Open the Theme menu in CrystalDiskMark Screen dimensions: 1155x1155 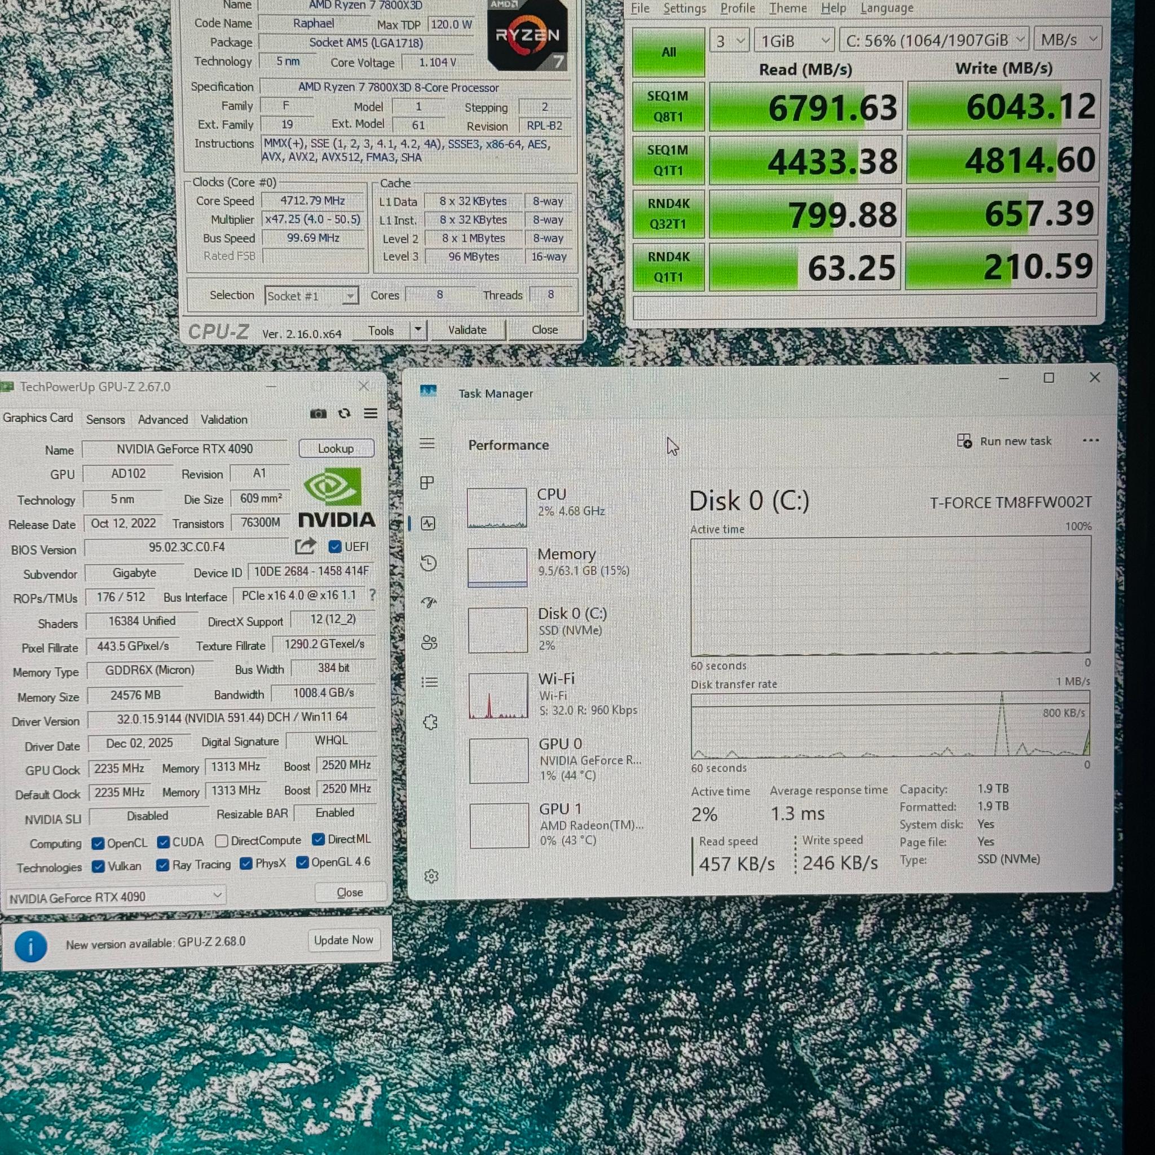(787, 8)
